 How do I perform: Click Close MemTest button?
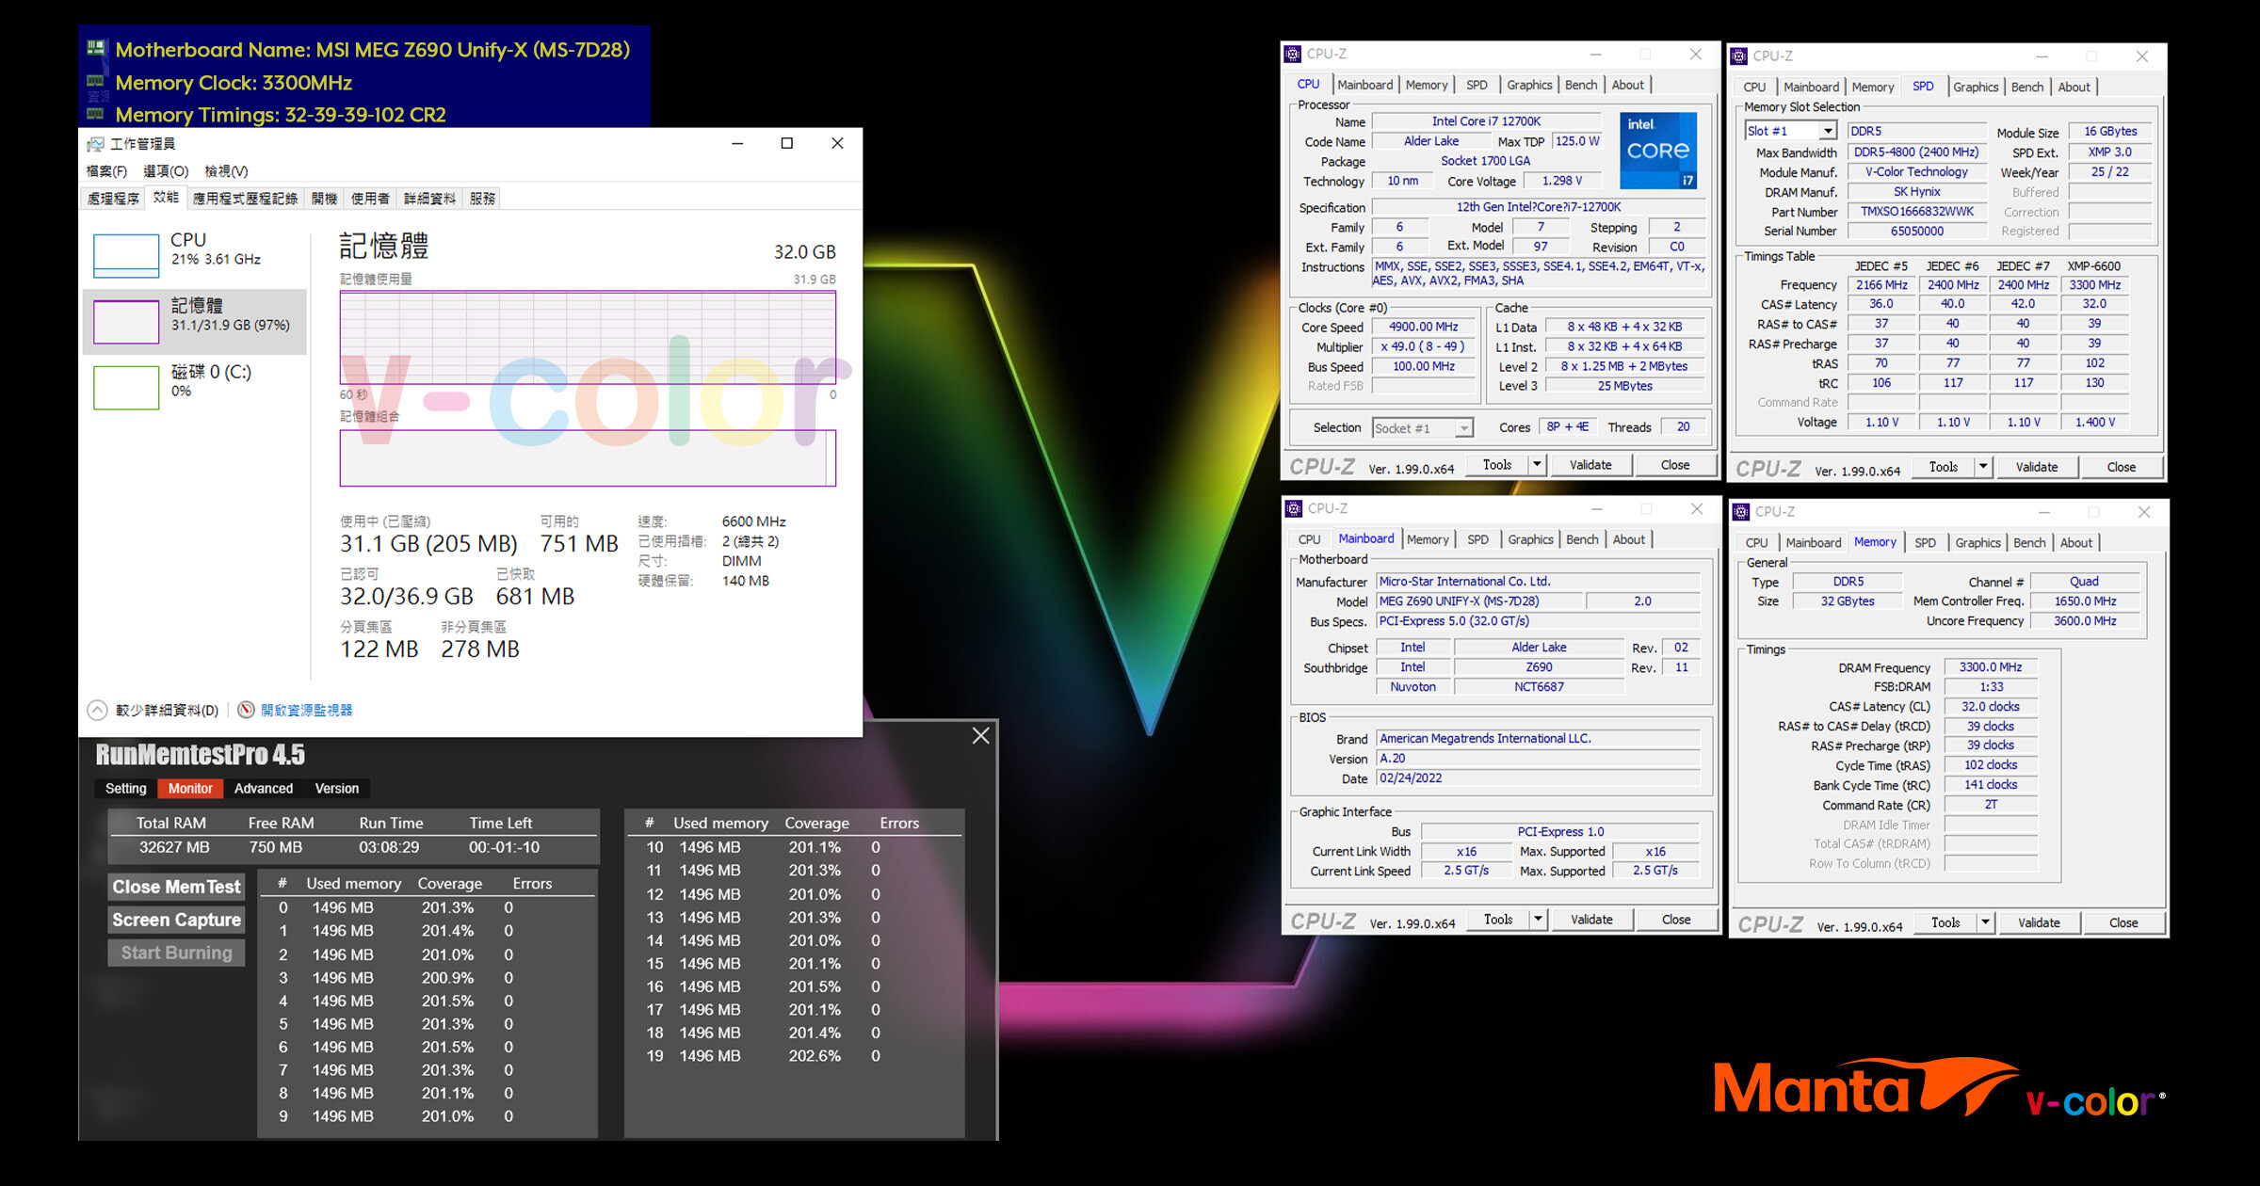[177, 887]
